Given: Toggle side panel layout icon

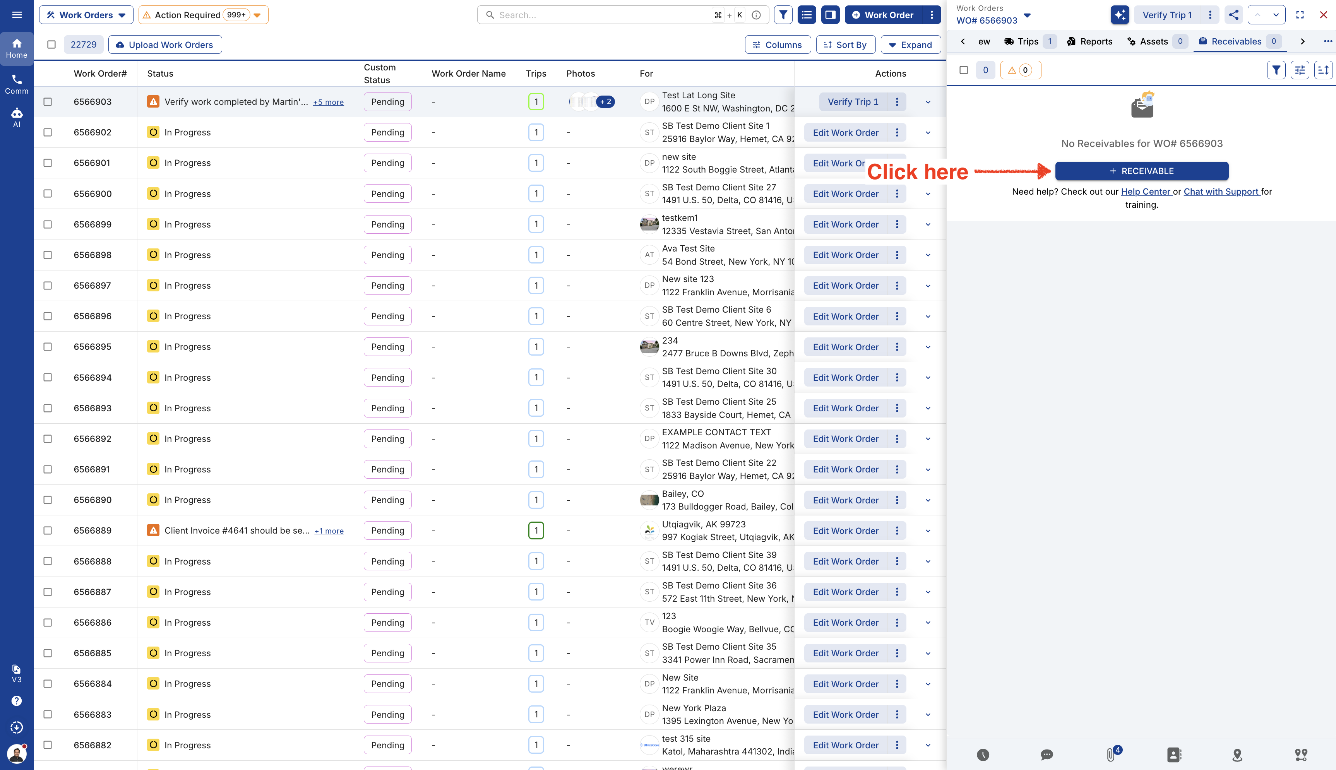Looking at the screenshot, I should click(831, 15).
